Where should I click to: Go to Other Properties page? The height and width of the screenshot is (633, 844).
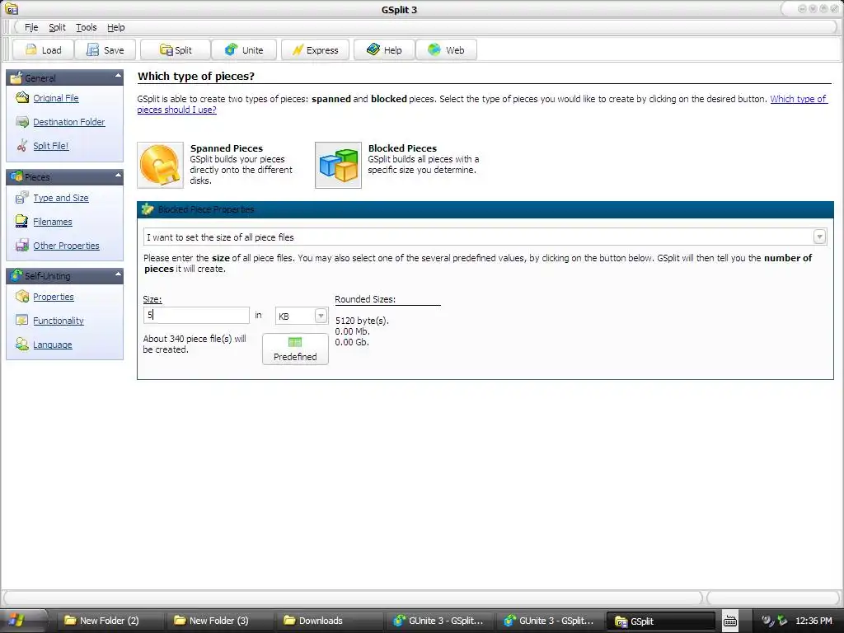pos(66,246)
